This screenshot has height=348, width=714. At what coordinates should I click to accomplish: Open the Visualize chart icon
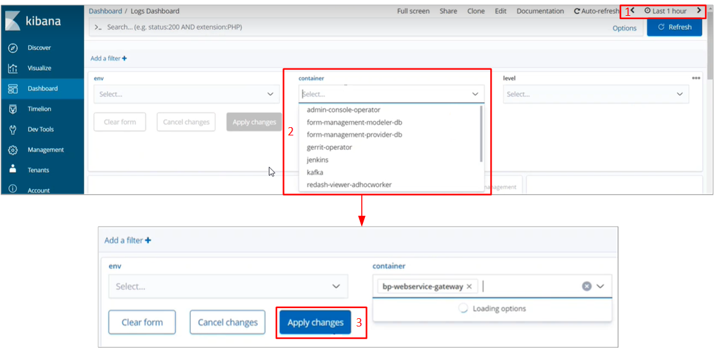(x=13, y=68)
